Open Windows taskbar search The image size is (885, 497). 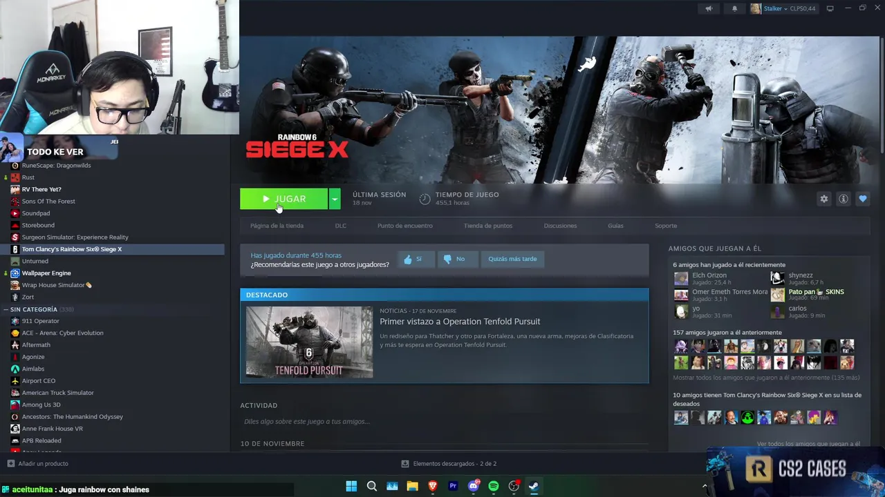[x=371, y=486]
